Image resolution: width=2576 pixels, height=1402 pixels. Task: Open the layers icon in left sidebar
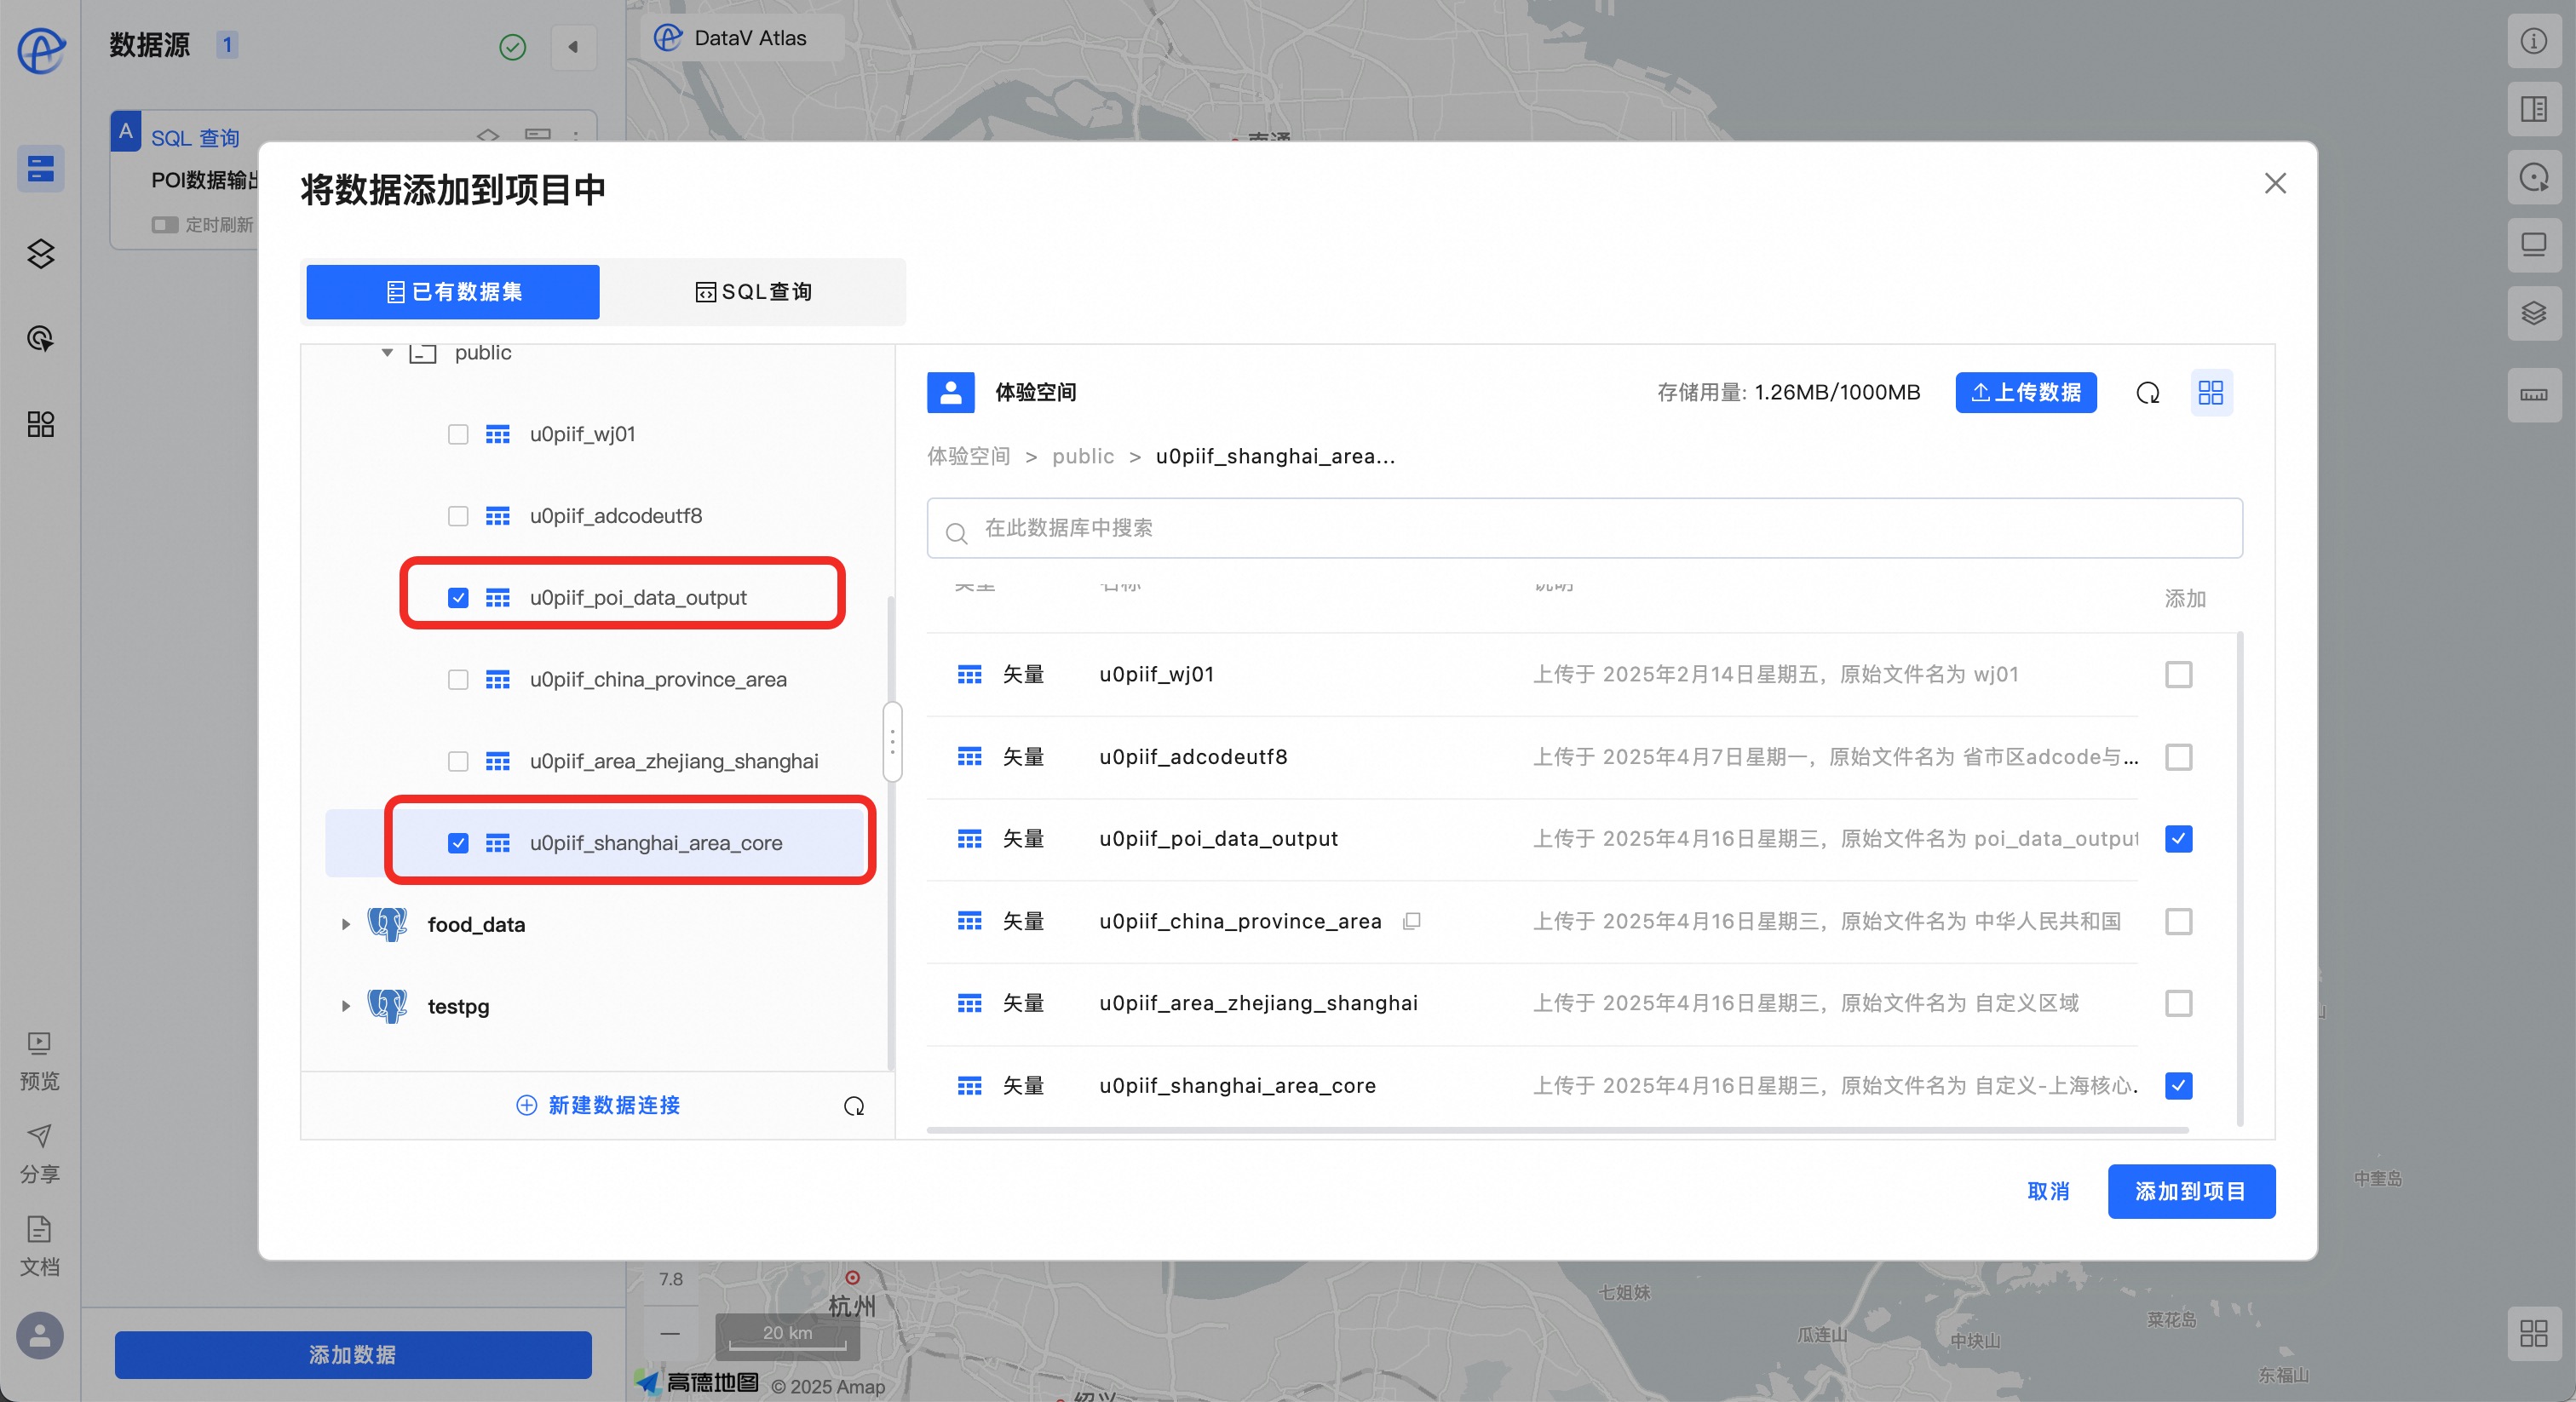click(x=40, y=254)
